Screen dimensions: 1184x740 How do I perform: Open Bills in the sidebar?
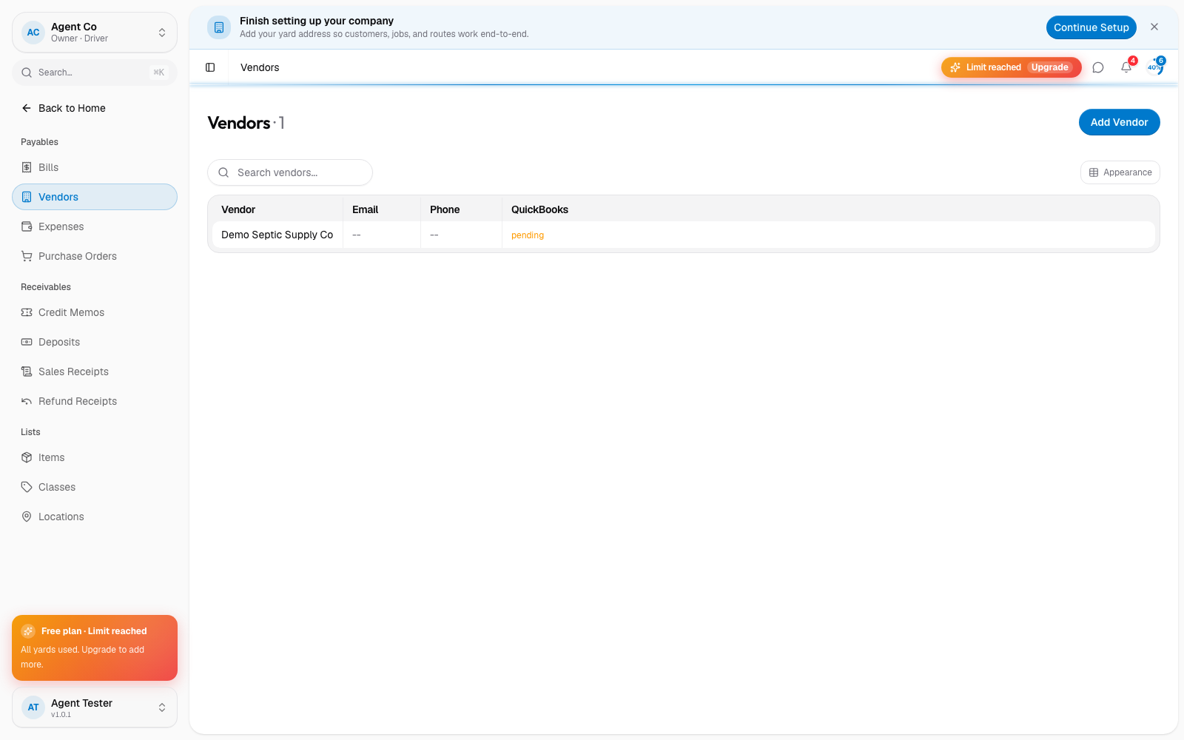pos(95,167)
